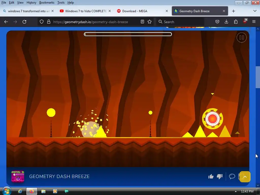View site security padlock info
The image size is (260, 195).
tap(48, 22)
